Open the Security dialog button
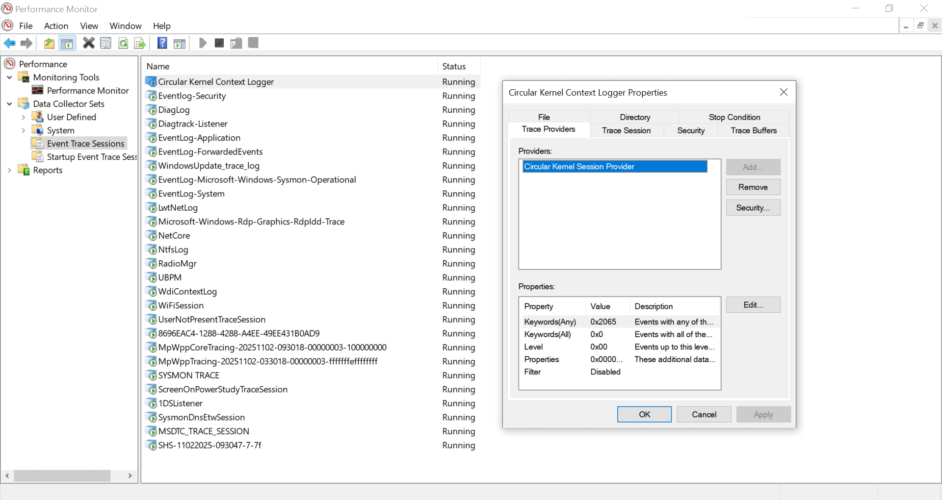The width and height of the screenshot is (942, 500). (x=753, y=207)
